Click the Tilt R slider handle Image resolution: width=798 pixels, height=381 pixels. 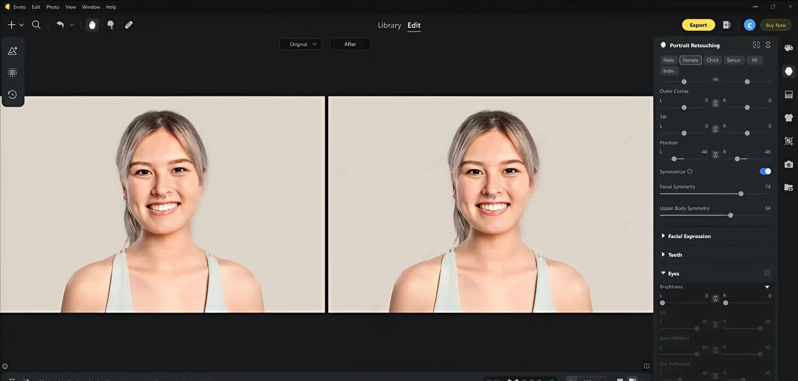pos(747,133)
